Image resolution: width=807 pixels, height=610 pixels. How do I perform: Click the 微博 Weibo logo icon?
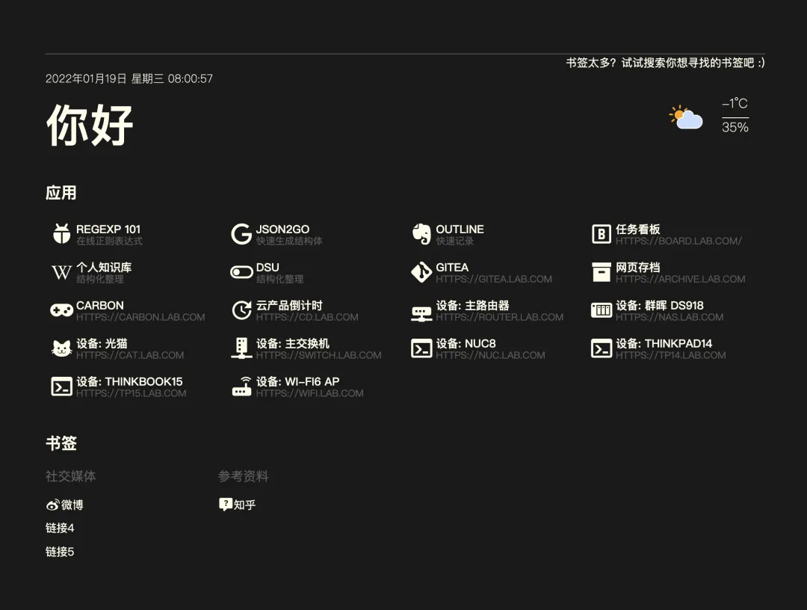click(x=52, y=505)
